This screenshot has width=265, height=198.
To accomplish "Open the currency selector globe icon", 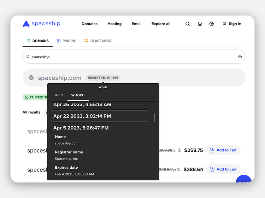I will tap(211, 24).
